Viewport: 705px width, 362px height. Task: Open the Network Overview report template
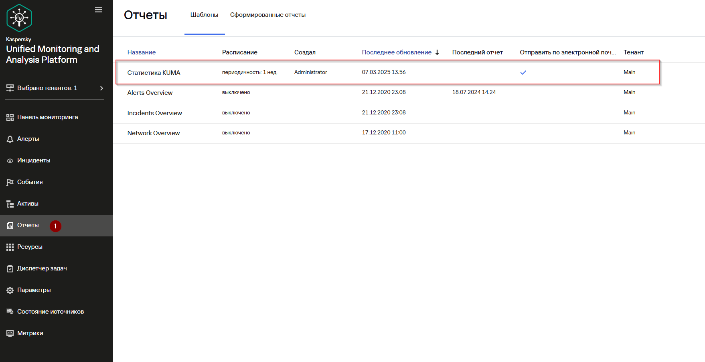154,133
